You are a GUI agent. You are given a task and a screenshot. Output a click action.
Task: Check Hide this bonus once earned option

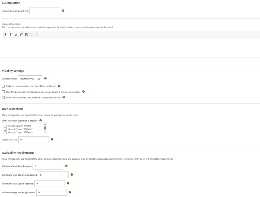(x=3, y=92)
